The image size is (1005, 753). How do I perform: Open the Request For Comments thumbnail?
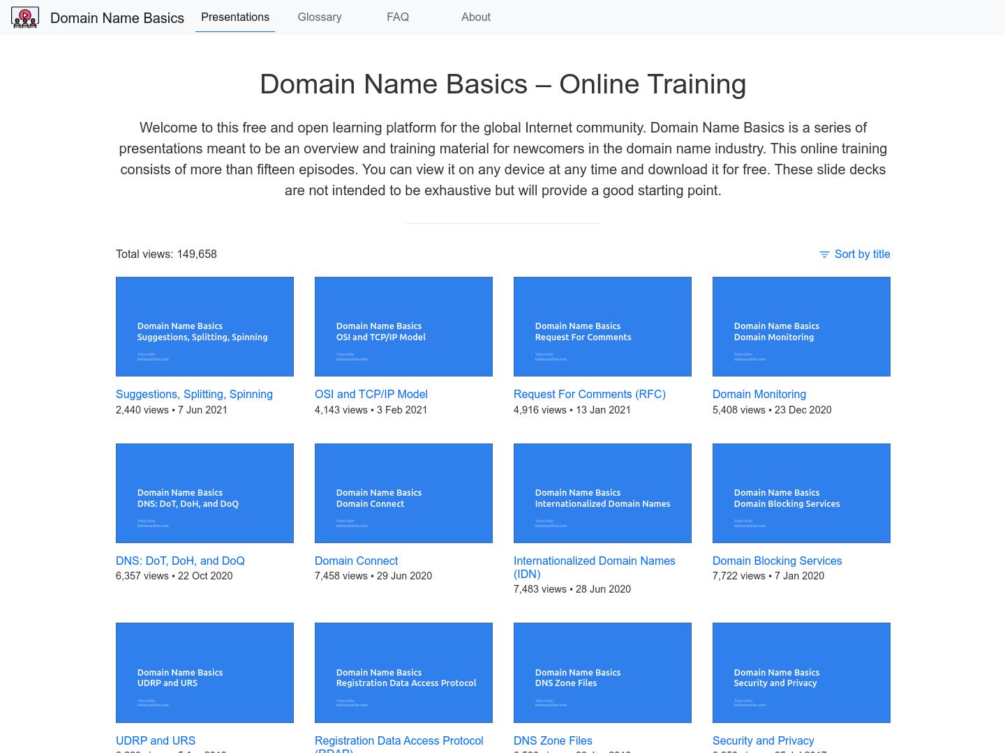point(602,326)
